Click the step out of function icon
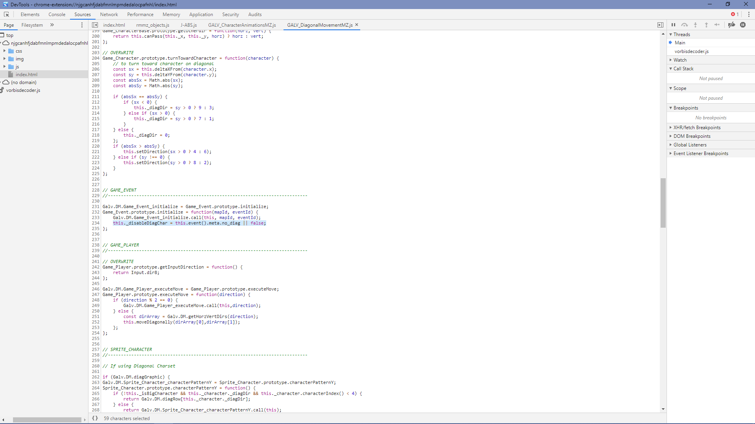Image resolution: width=755 pixels, height=424 pixels. [706, 25]
